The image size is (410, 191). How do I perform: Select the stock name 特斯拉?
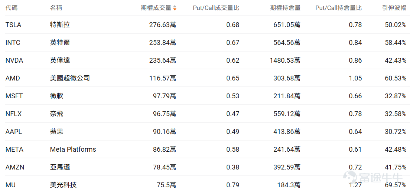pyautogui.click(x=60, y=25)
